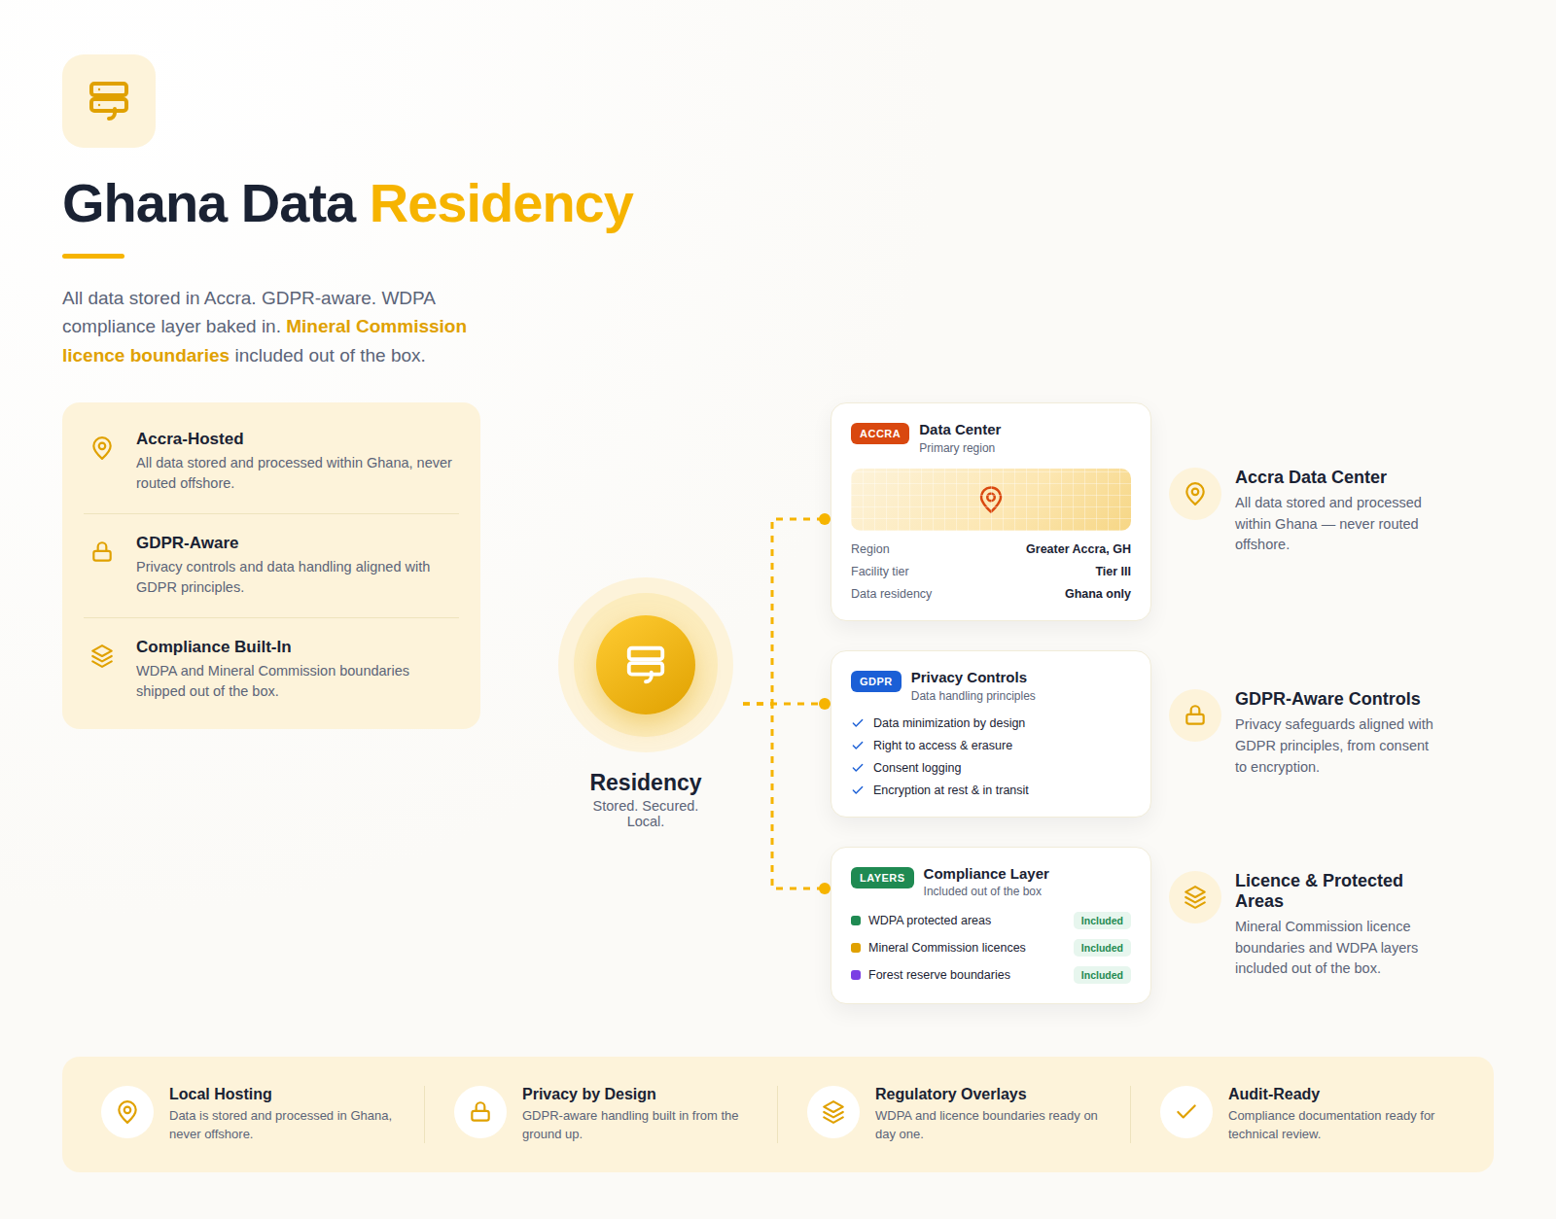The height and width of the screenshot is (1219, 1556).
Task: Click checkmark next to Right to access & erasure
Action: (x=858, y=746)
